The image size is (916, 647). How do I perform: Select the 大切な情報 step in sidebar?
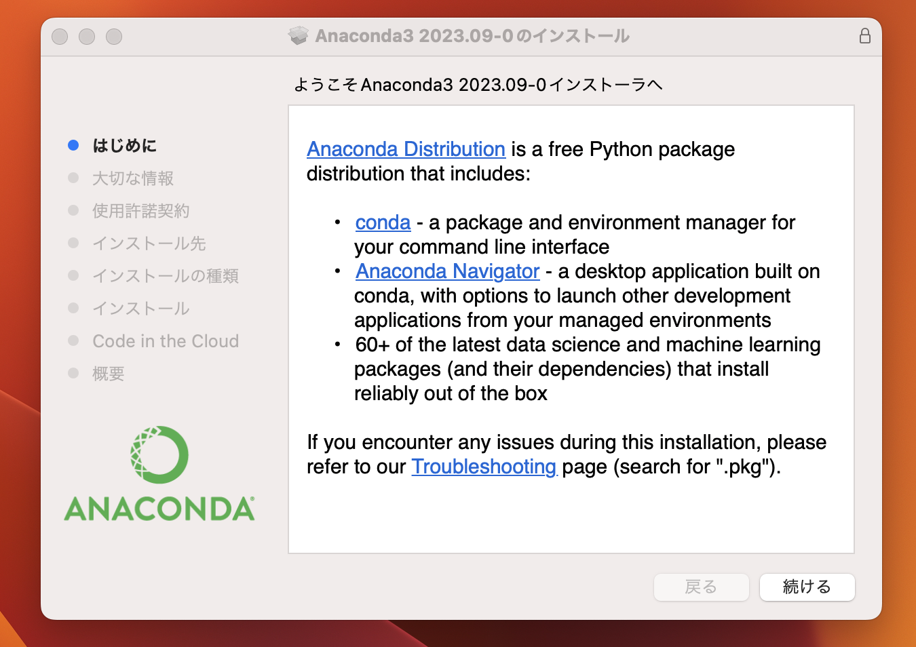(x=132, y=178)
